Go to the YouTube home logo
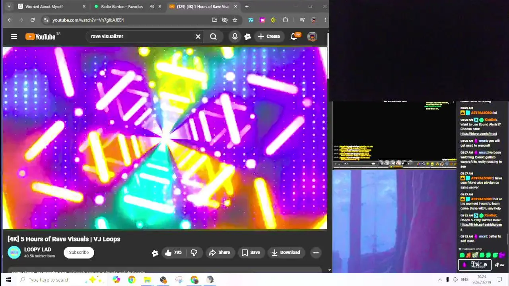509x286 pixels. click(40, 37)
